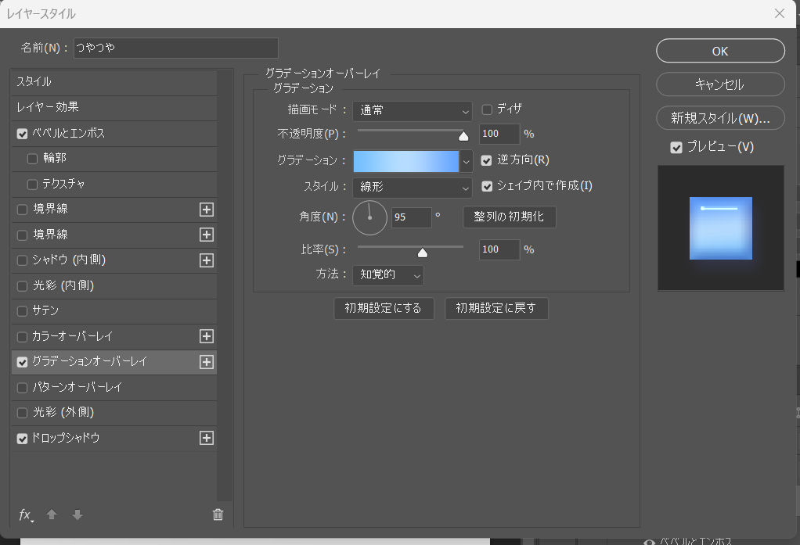
Task: Enable パターンオーバーレイ checkbox
Action: [22, 388]
